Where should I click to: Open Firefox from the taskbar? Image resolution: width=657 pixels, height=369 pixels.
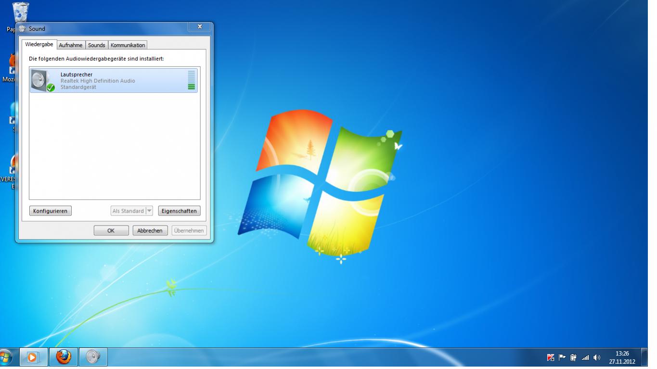click(x=64, y=357)
